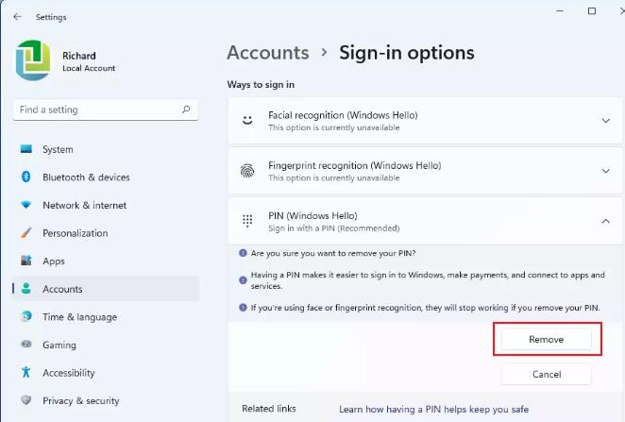
Task: Expand Fingerprint recognition (Windows Hello) option
Action: [x=605, y=171]
